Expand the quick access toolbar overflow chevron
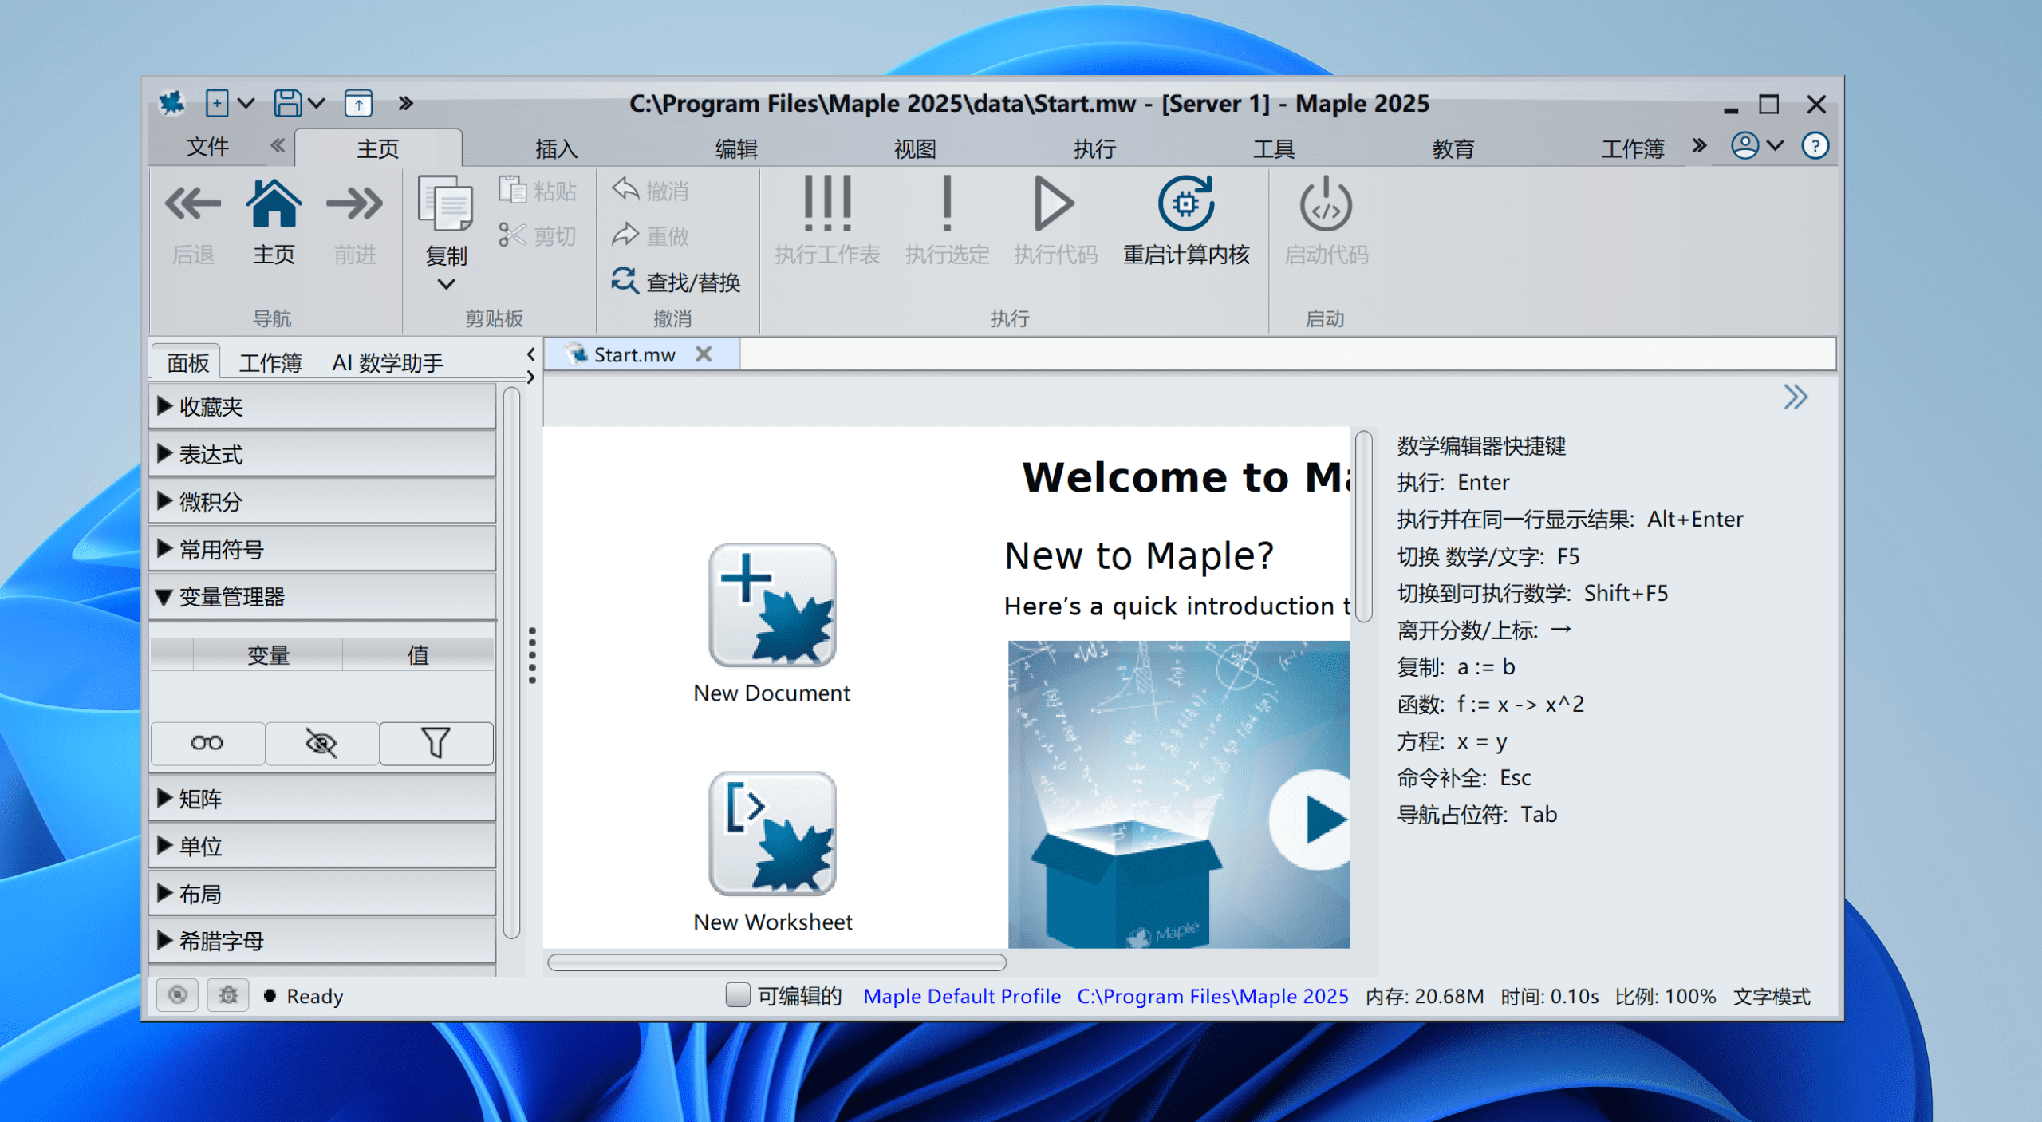The height and width of the screenshot is (1122, 2042). click(405, 103)
